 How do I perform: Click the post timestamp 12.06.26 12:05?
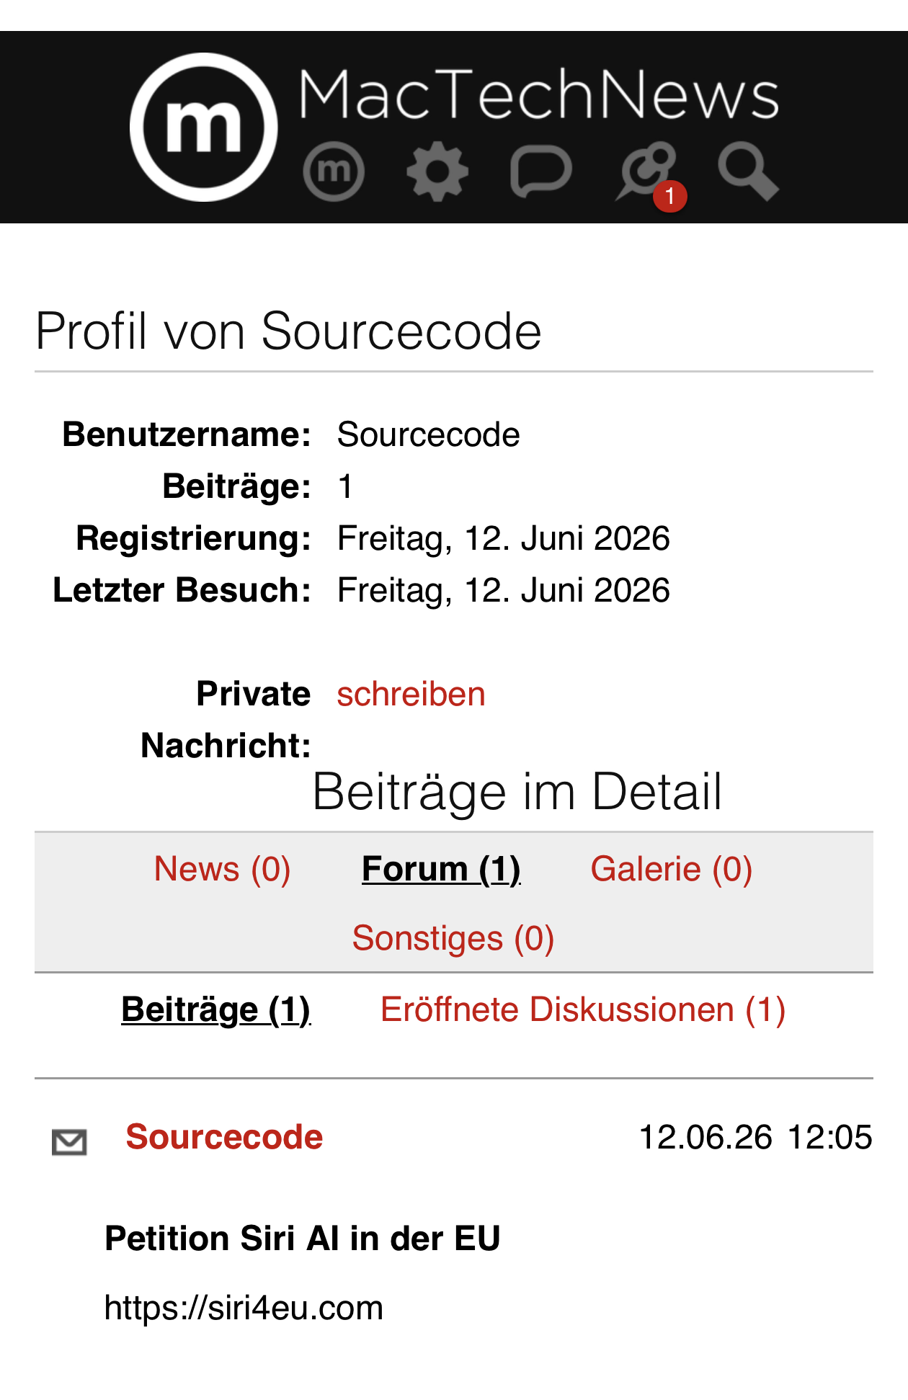point(756,1137)
